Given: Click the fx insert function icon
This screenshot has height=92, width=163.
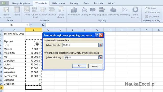Looking at the screenshot, I should tap(43, 25).
